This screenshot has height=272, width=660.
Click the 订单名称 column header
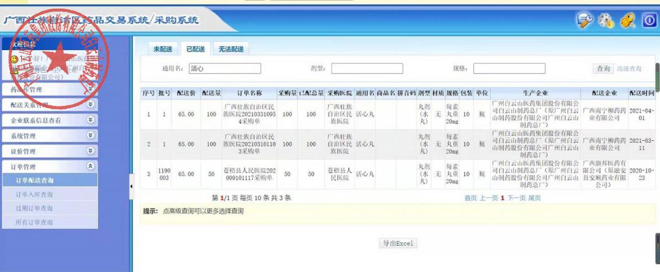point(250,93)
